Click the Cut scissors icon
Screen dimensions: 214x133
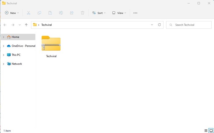(28, 13)
